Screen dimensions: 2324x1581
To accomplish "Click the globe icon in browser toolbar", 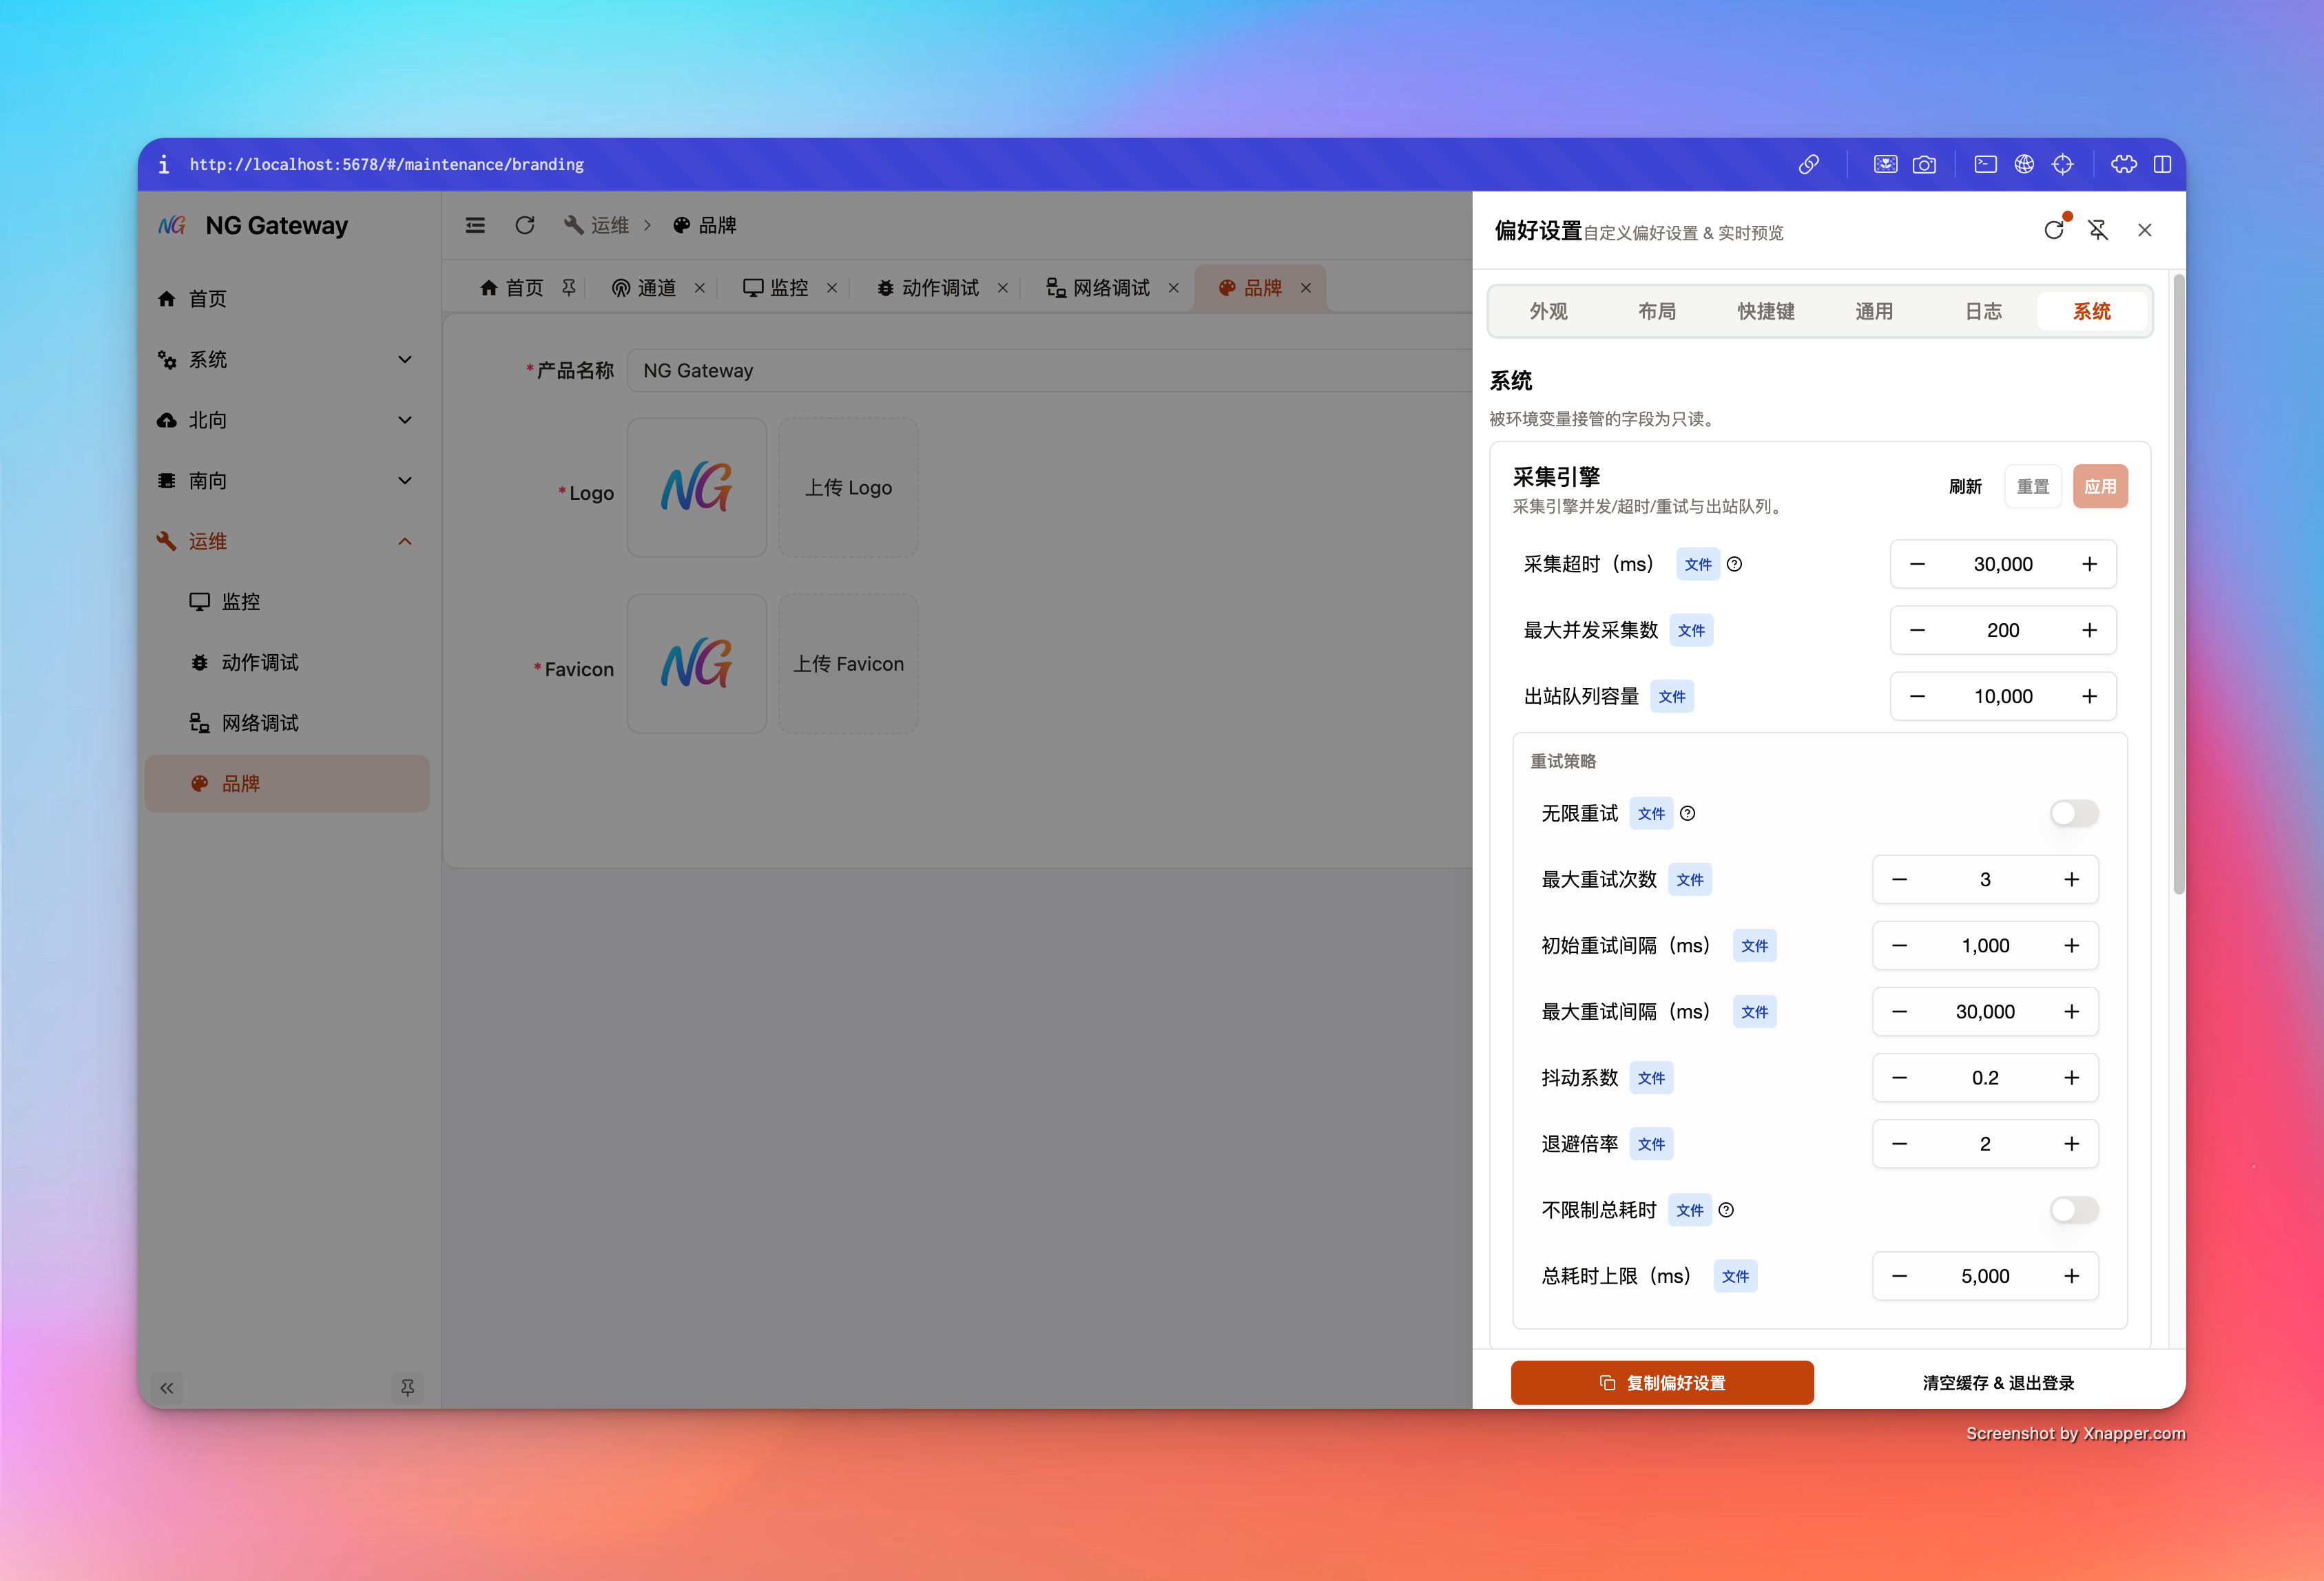I will (2024, 165).
